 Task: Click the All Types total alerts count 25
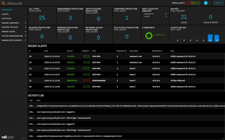pos(42,18)
